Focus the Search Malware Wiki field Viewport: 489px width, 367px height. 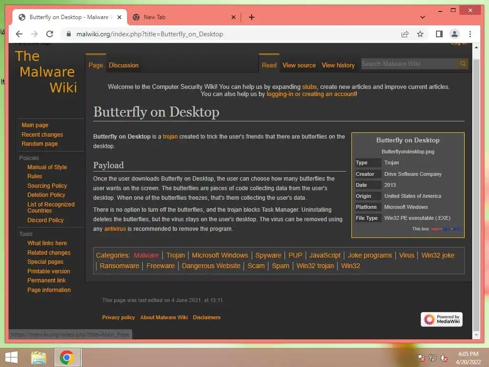click(x=409, y=64)
